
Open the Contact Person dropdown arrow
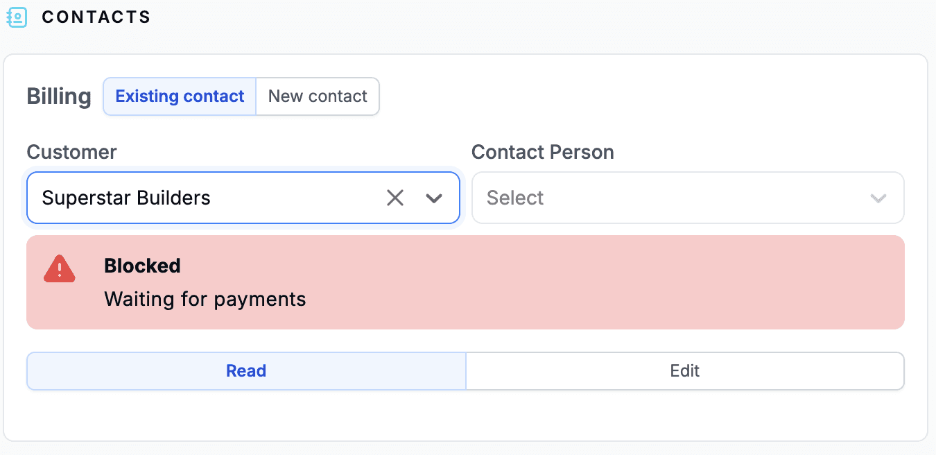878,198
